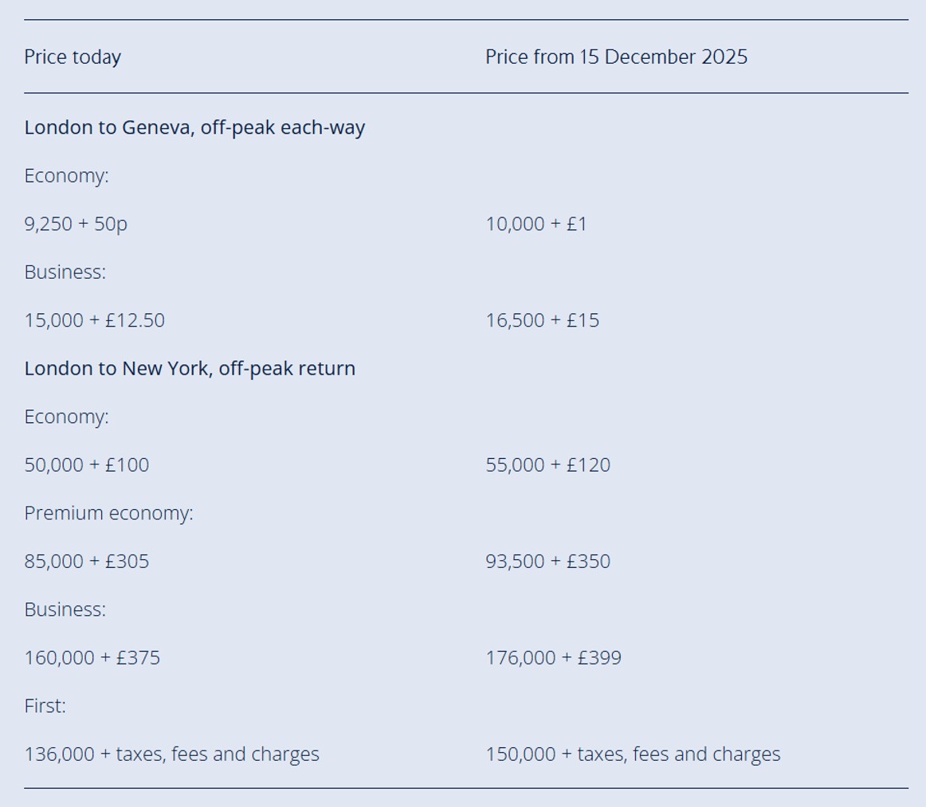Click "150,000 + taxes, fees and charges" text

633,754
